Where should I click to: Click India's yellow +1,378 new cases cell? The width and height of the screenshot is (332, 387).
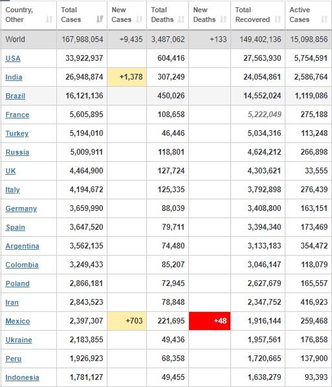coord(127,77)
